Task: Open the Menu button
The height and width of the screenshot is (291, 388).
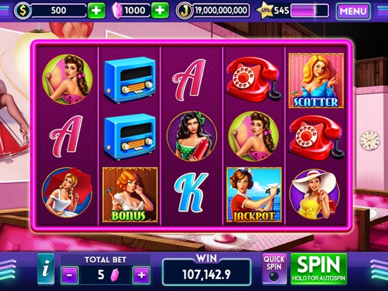Action: 353,11
